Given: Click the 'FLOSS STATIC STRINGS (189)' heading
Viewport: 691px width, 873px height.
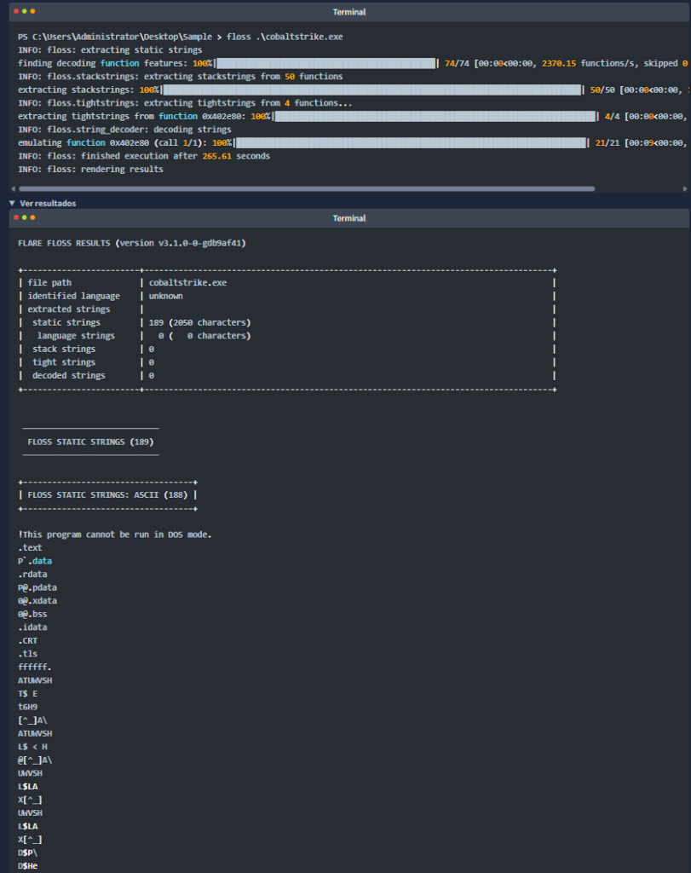Looking at the screenshot, I should tap(90, 442).
